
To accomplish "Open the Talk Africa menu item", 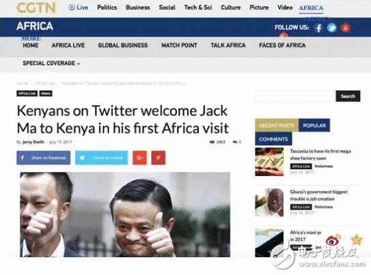I will click(x=228, y=45).
